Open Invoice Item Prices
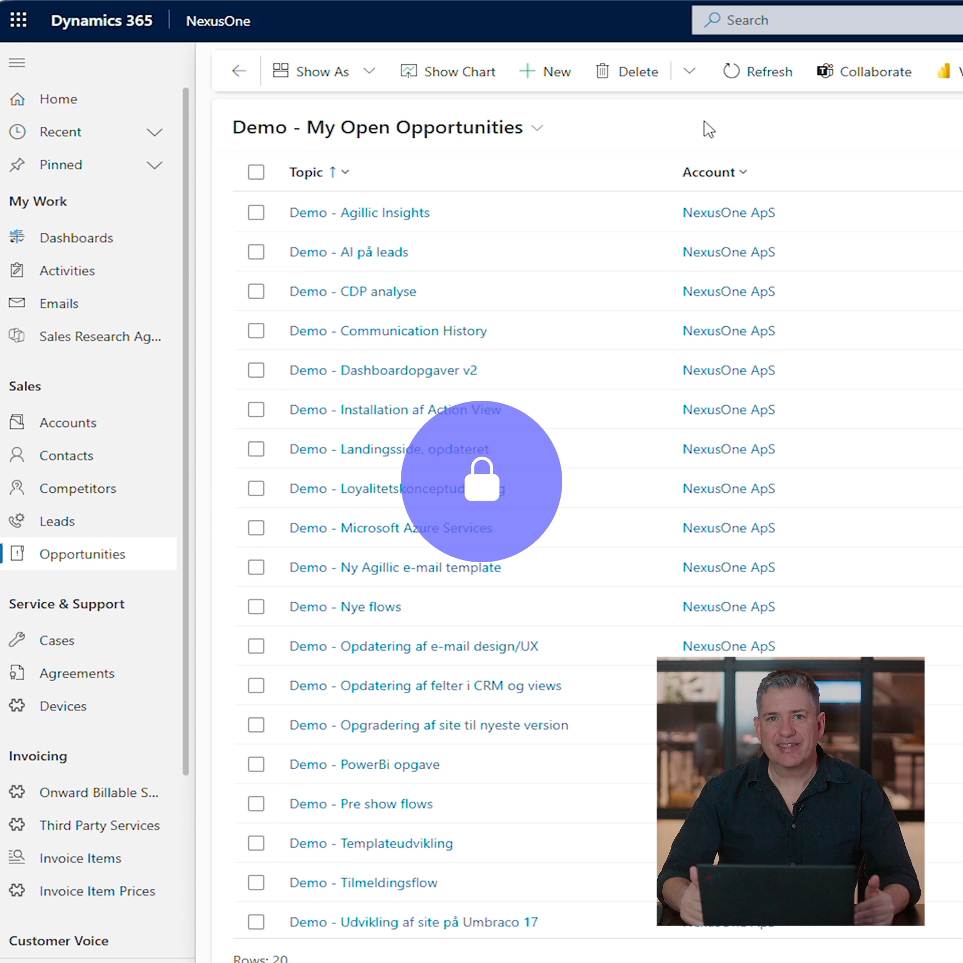Viewport: 963px width, 963px height. coord(97,891)
